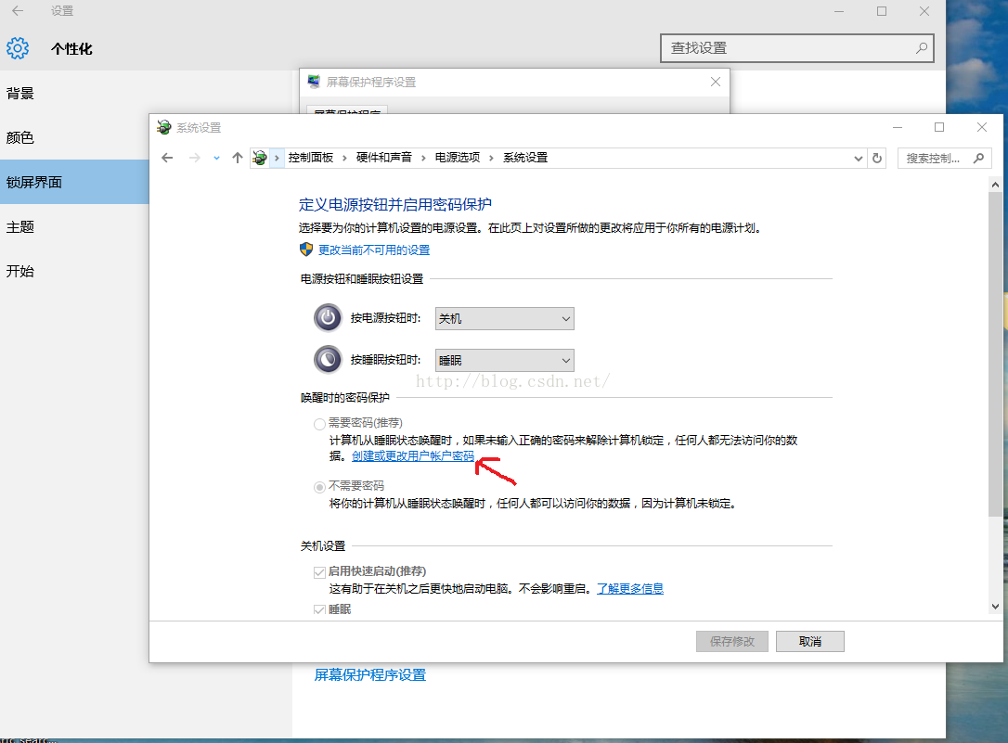Screen dimensions: 1008x743
Task: Open the recent locations chevron in the 系统设置 toolbar
Action: pos(216,158)
